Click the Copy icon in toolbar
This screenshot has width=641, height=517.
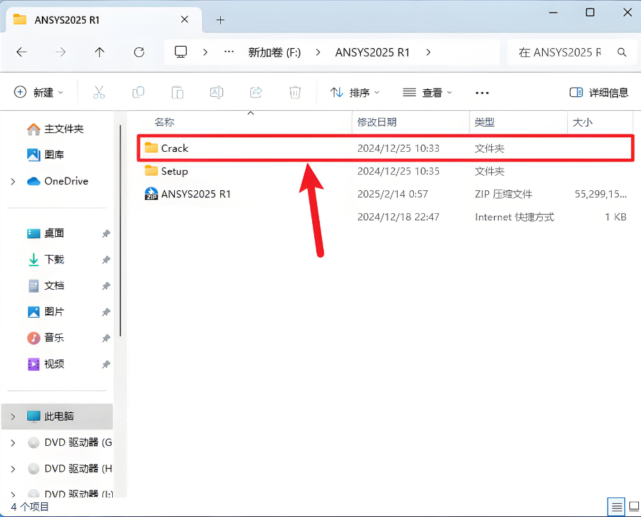click(x=138, y=93)
